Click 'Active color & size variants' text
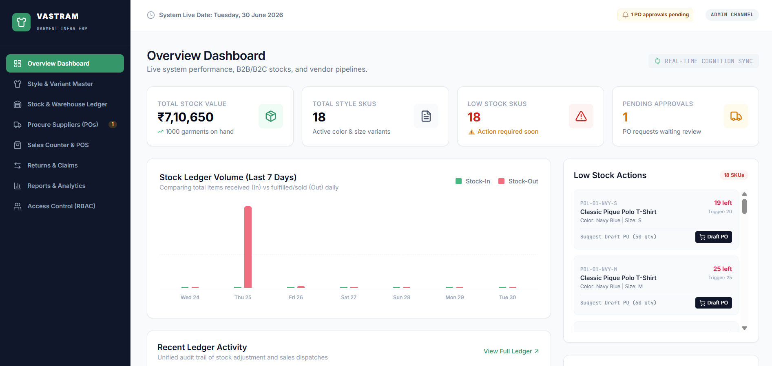Image resolution: width=772 pixels, height=366 pixels. pos(351,132)
